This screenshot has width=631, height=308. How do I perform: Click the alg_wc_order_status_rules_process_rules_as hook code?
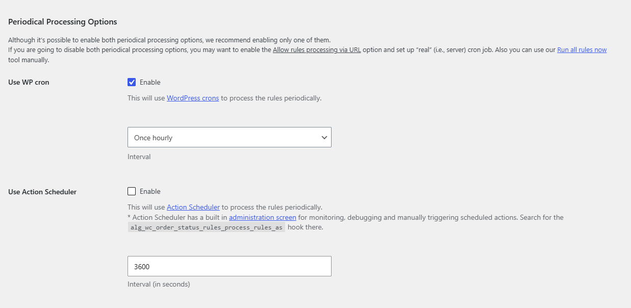207,227
